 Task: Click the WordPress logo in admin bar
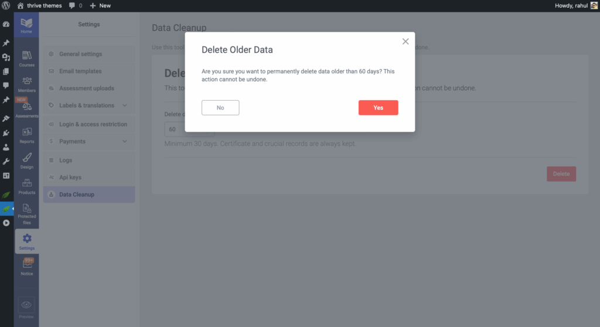click(6, 5)
